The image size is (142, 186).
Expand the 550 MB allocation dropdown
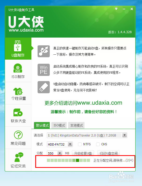click(60, 153)
